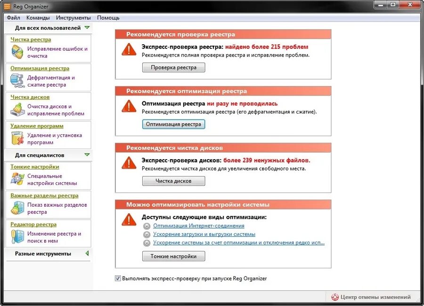Click Можно оптимизировать настройки системы panel header

[x=223, y=205]
